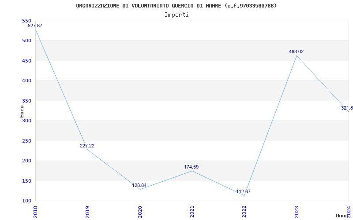The width and height of the screenshot is (353, 220).
Task: Click the 'Importi' subtitle
Action: (176, 15)
